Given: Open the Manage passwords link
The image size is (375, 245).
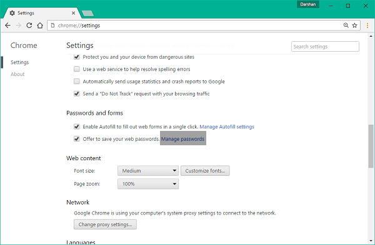Looking at the screenshot, I should click(182, 139).
